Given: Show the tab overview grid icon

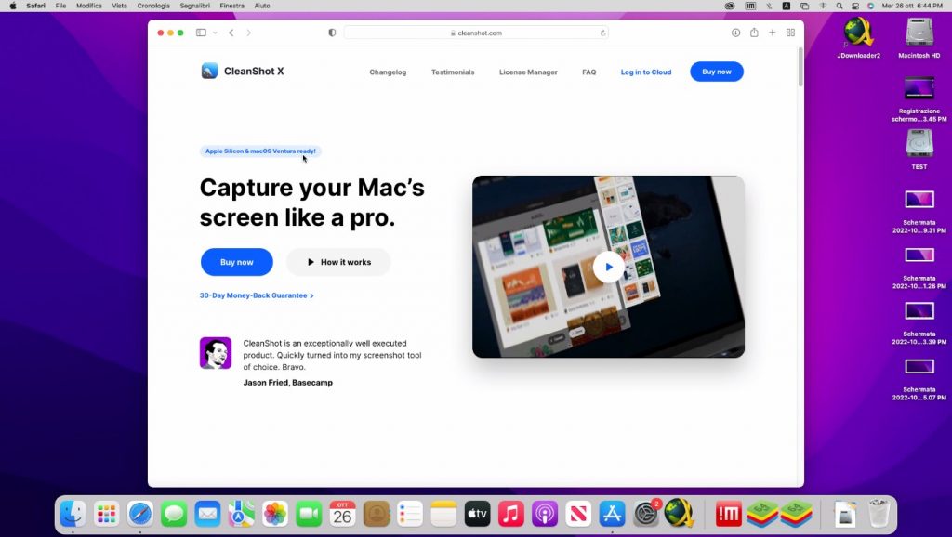Looking at the screenshot, I should coord(790,33).
